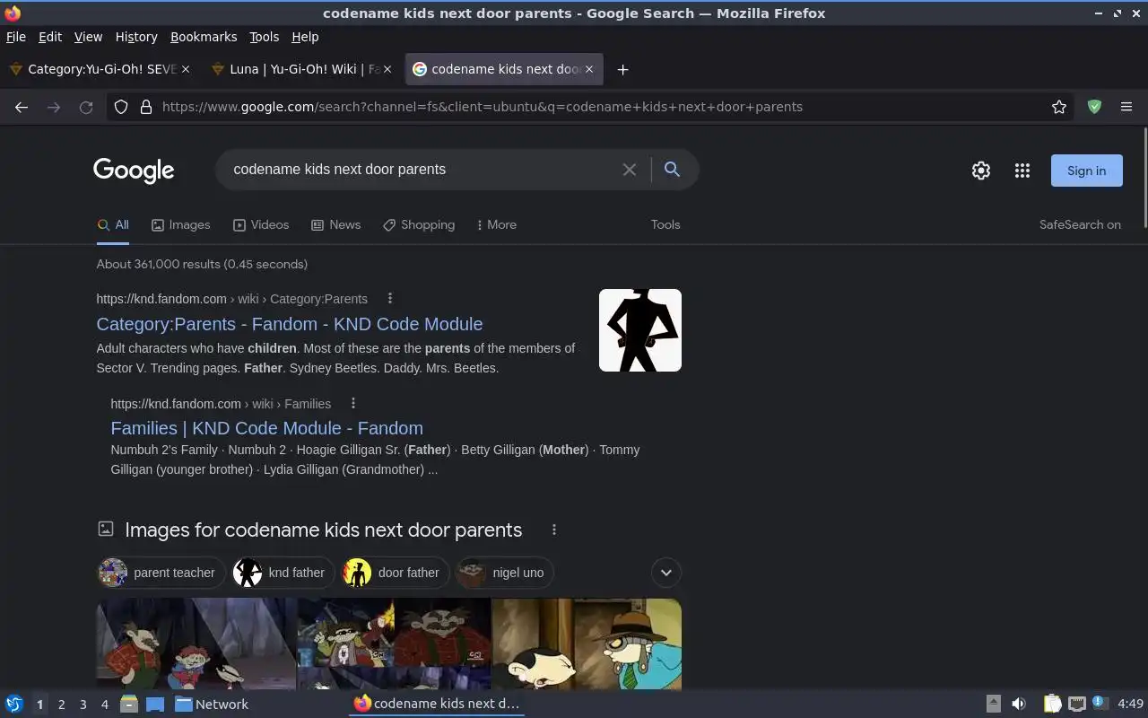1148x718 pixels.
Task: Open the volume control in tray
Action: click(x=1019, y=705)
